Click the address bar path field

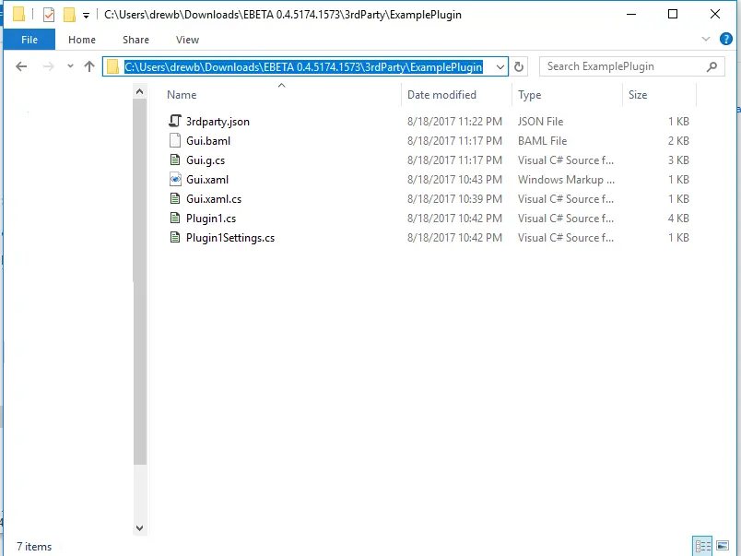click(303, 66)
